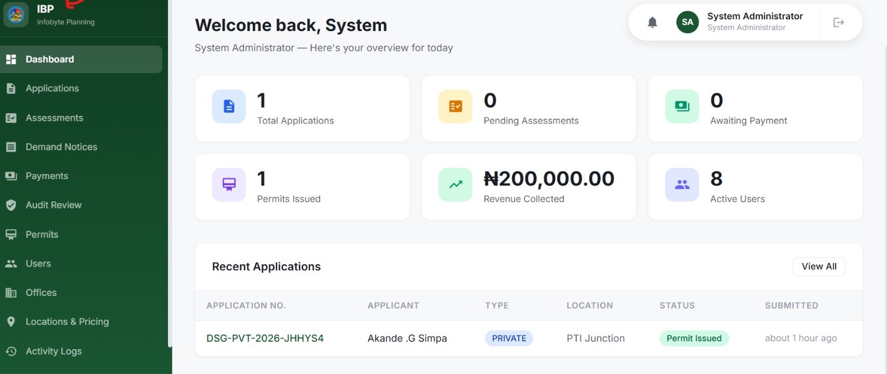Click the Infobyte Planning subtitle
887x374 pixels.
tap(66, 22)
